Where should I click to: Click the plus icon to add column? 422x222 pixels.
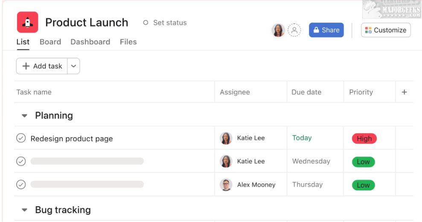(x=404, y=92)
